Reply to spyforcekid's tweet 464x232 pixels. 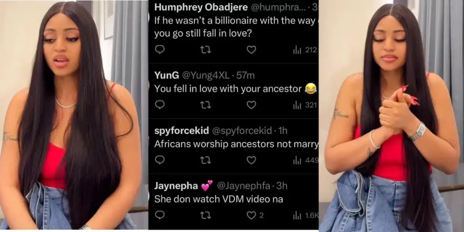[x=159, y=160]
